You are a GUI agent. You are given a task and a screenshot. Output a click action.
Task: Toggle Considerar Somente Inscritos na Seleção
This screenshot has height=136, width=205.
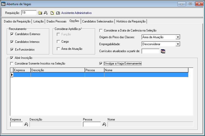tap(12, 63)
